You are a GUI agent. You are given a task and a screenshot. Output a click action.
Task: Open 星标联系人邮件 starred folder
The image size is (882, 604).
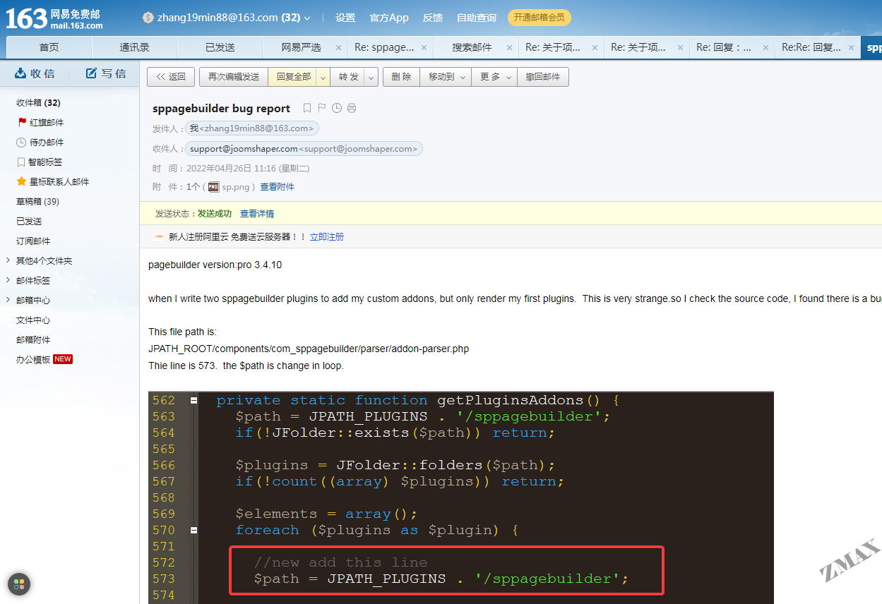pyautogui.click(x=53, y=182)
